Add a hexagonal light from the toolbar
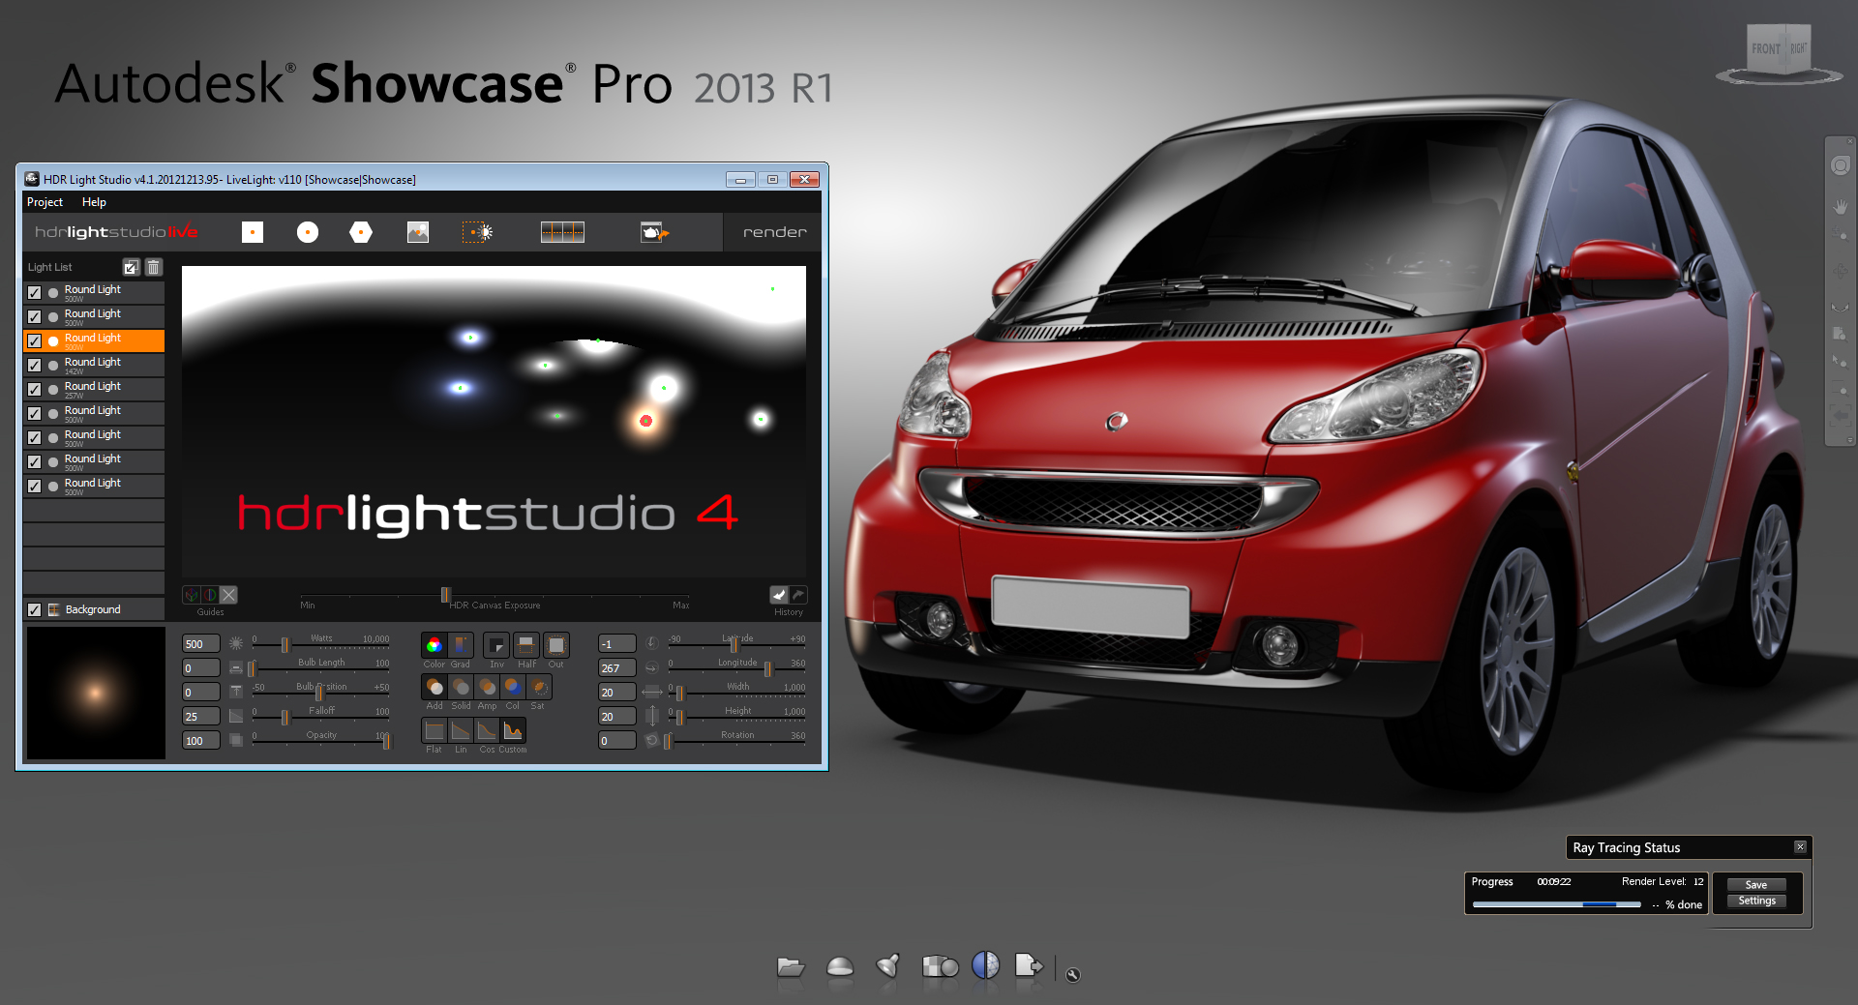Screen dimensions: 1858x1005 [x=361, y=232]
